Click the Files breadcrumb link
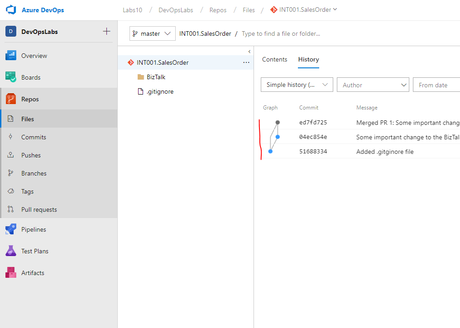 click(249, 10)
